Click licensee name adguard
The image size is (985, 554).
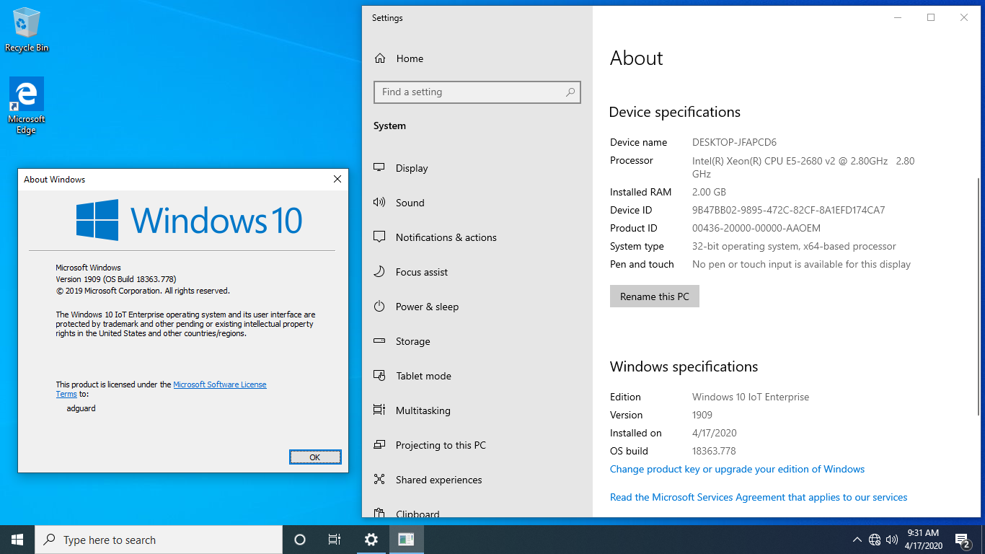81,408
